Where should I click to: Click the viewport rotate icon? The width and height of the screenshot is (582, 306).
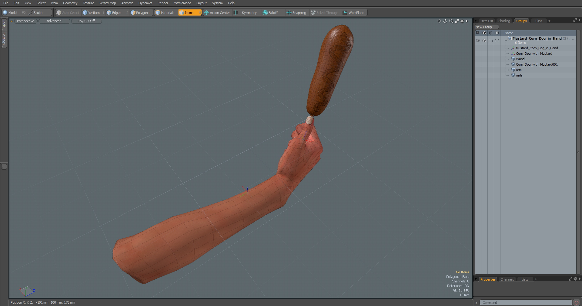pos(445,21)
